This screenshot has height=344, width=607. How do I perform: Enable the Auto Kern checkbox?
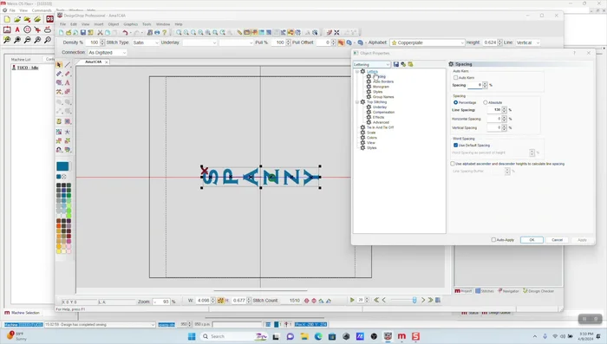pyautogui.click(x=455, y=78)
